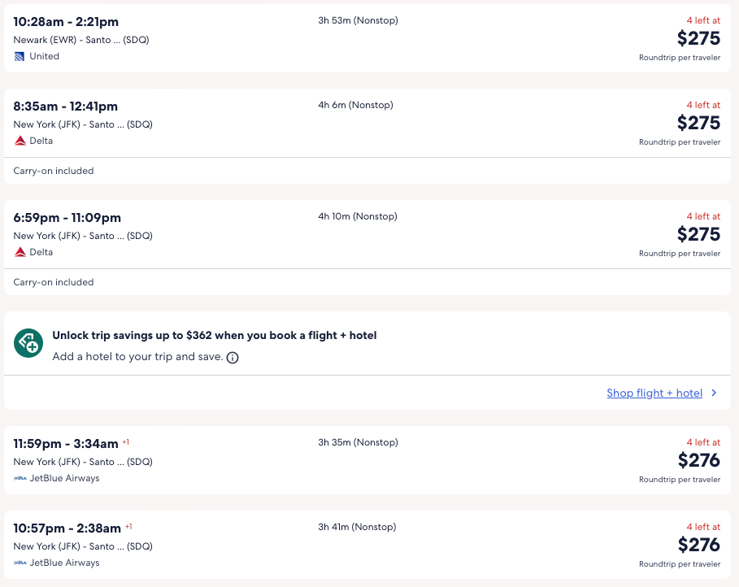Click the JetBlue logo on 11:59pm flight
This screenshot has width=739, height=587.
[x=20, y=478]
